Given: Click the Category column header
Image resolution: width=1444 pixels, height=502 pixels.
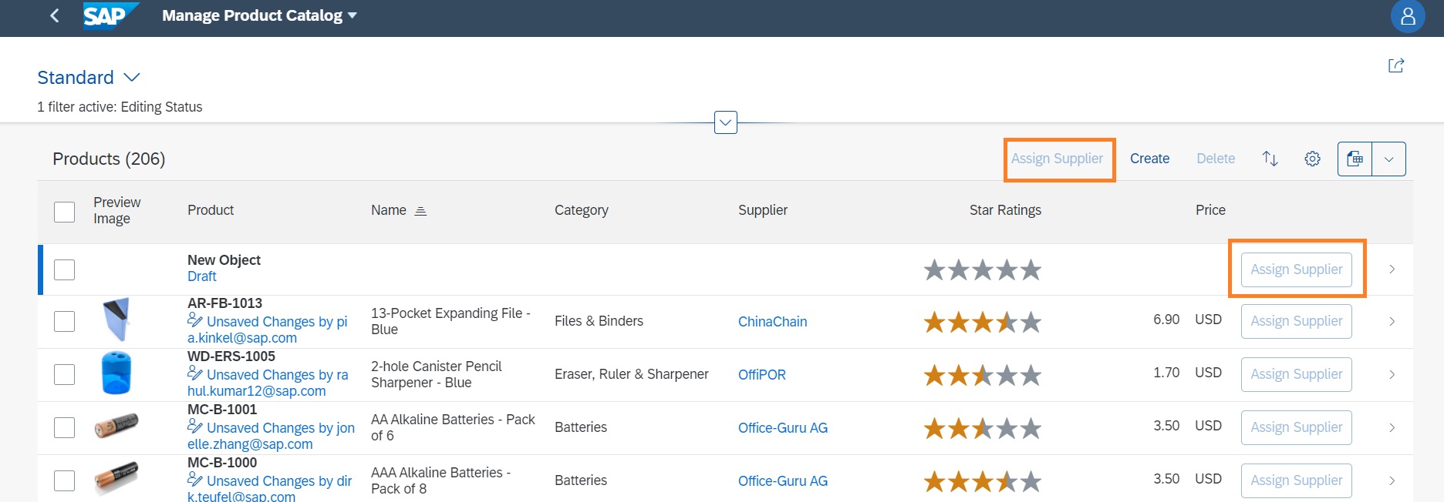Looking at the screenshot, I should 581,210.
